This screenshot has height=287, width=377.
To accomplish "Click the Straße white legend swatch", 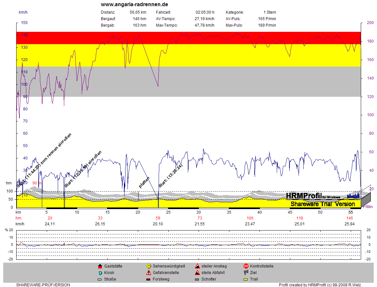I will (x=100, y=279).
